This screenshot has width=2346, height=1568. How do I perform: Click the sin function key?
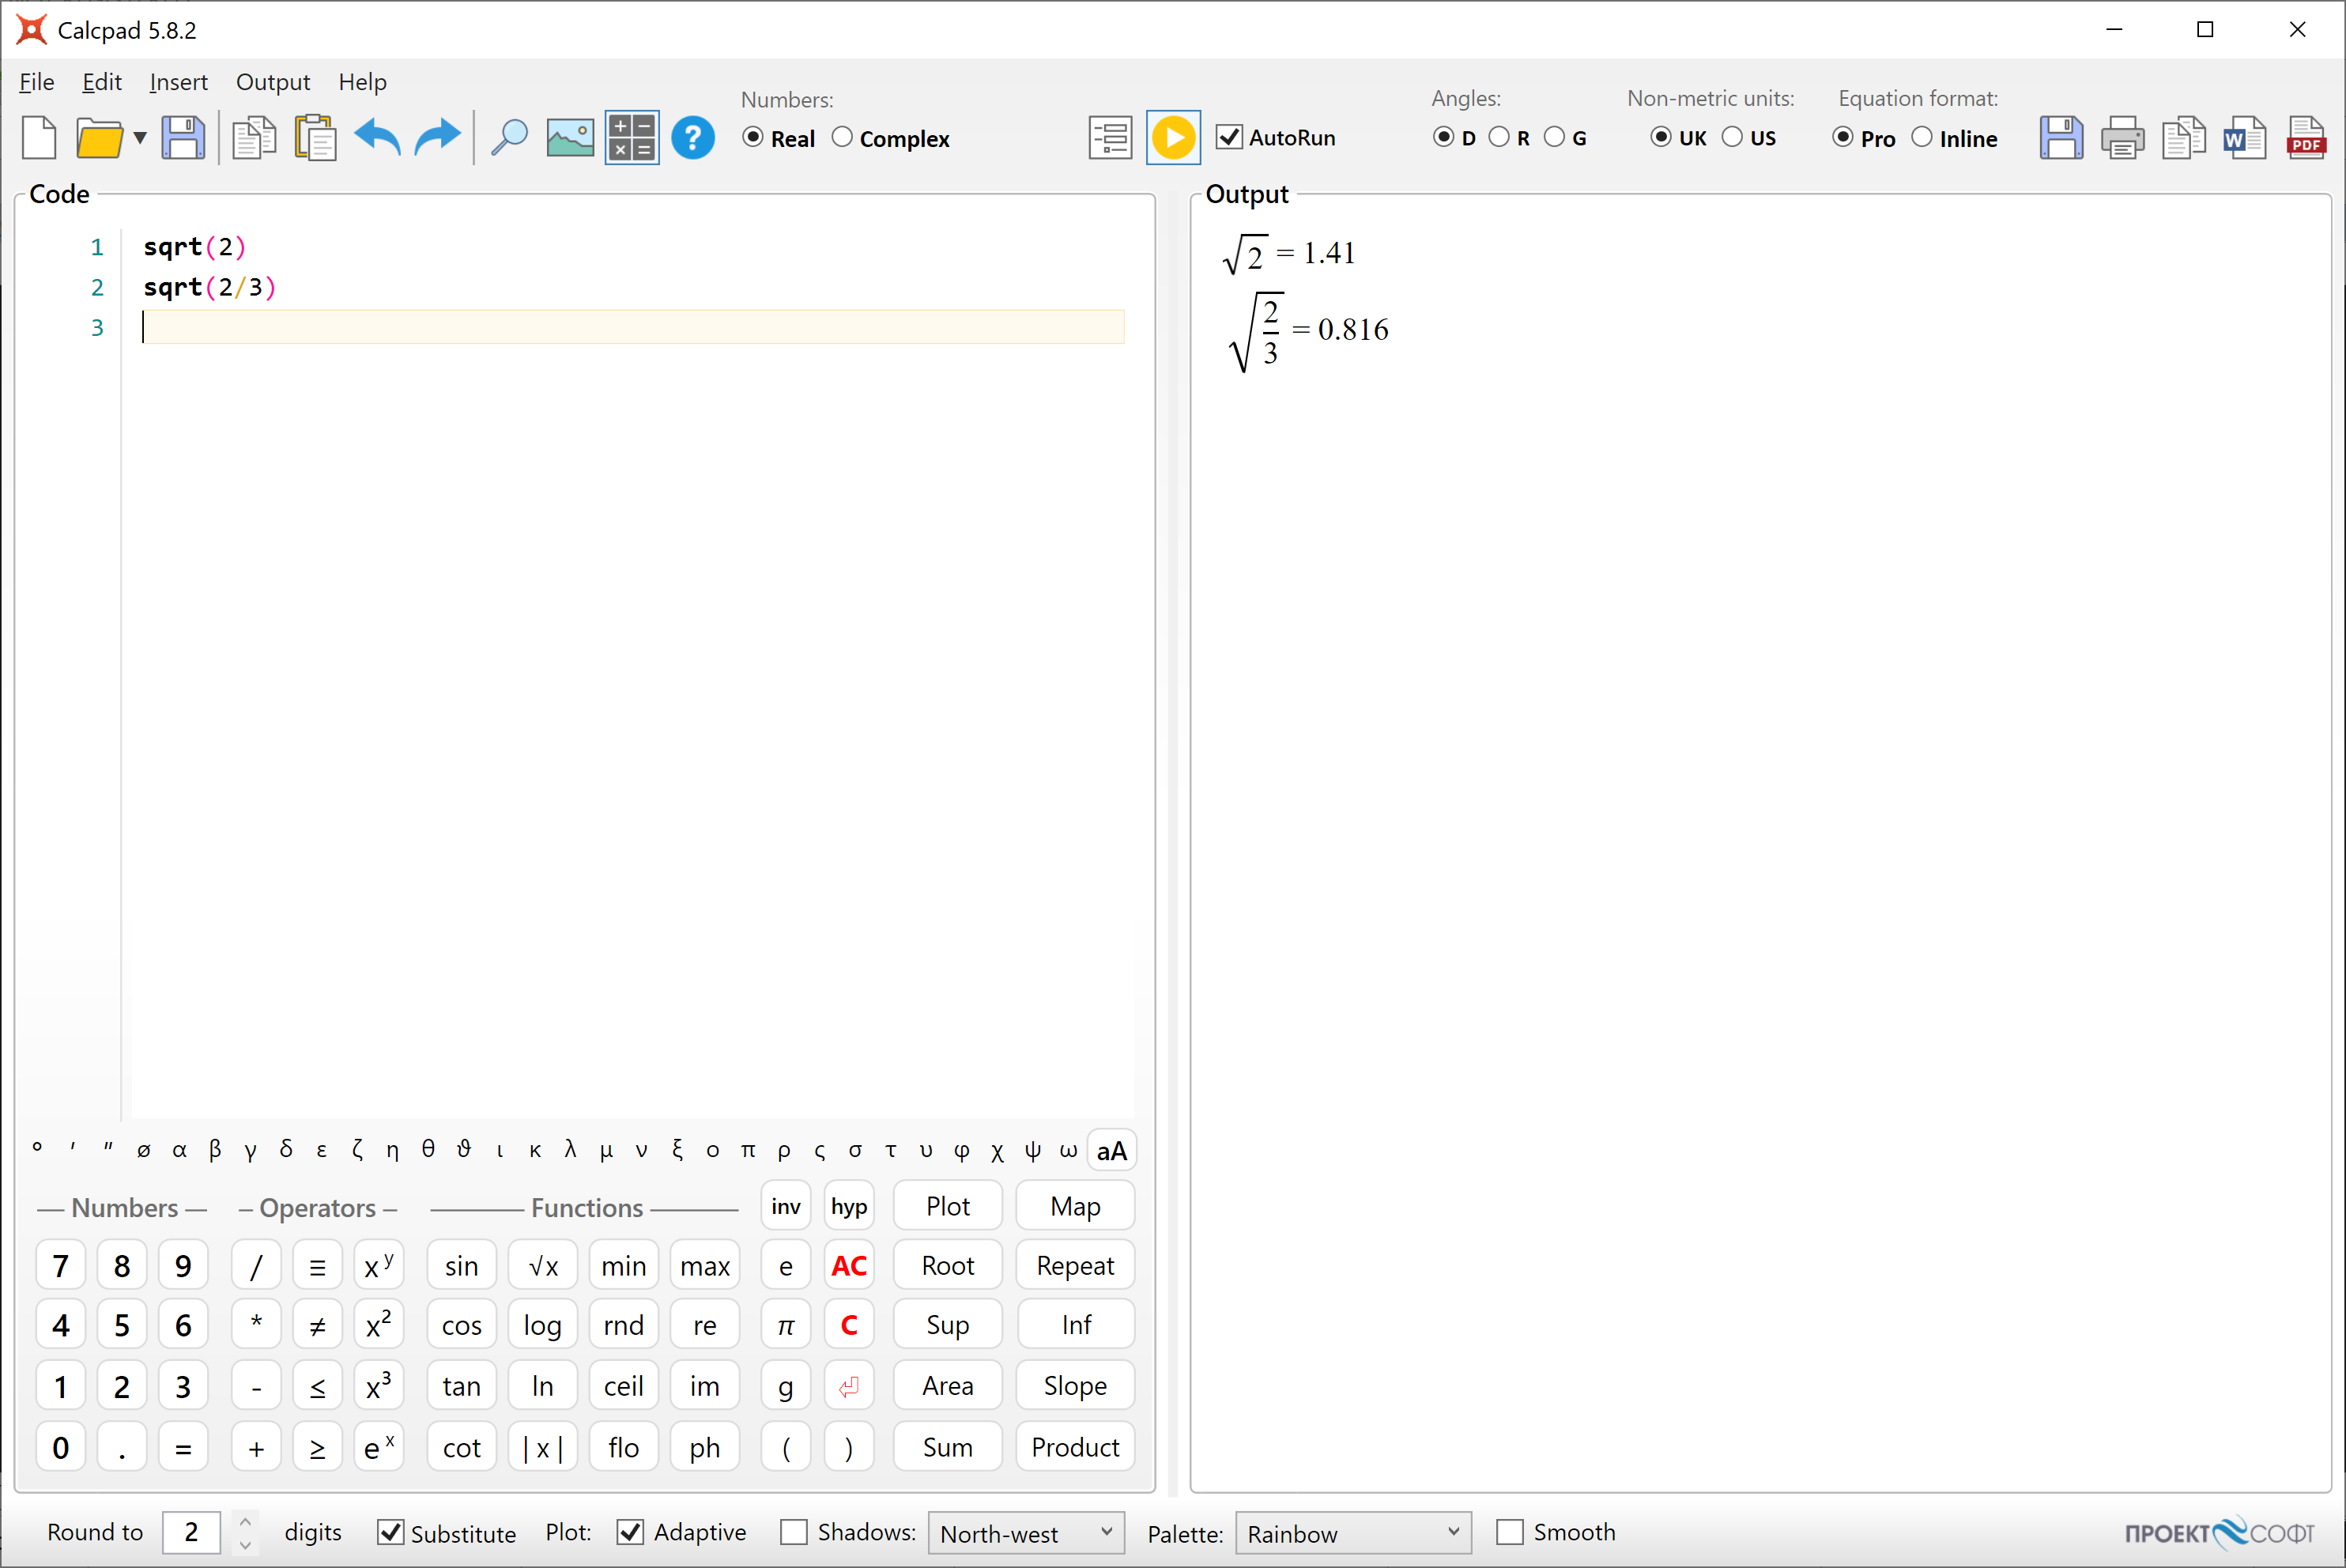click(461, 1265)
